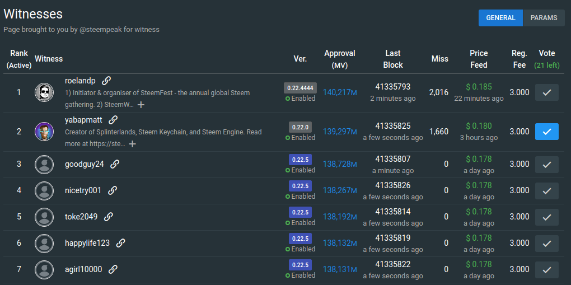Viewport: 571px width, 285px height.
Task: Click the link icon beside yabapmatt
Action: coord(113,120)
